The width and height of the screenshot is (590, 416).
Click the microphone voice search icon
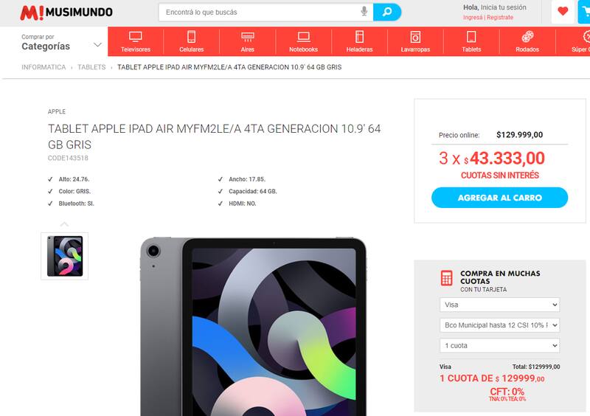pyautogui.click(x=364, y=12)
